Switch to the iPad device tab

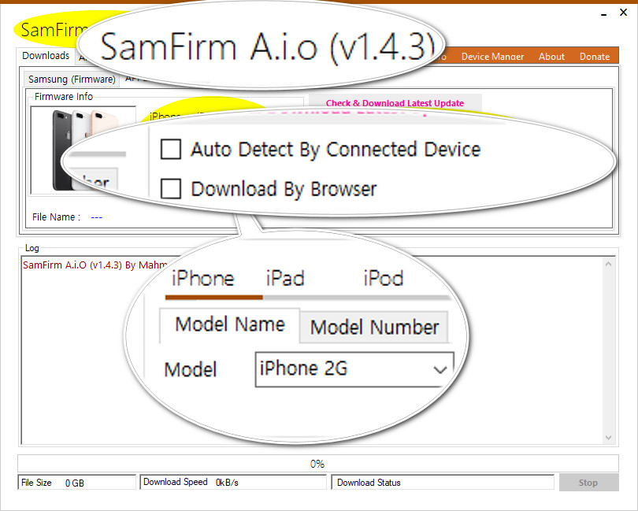pos(285,279)
